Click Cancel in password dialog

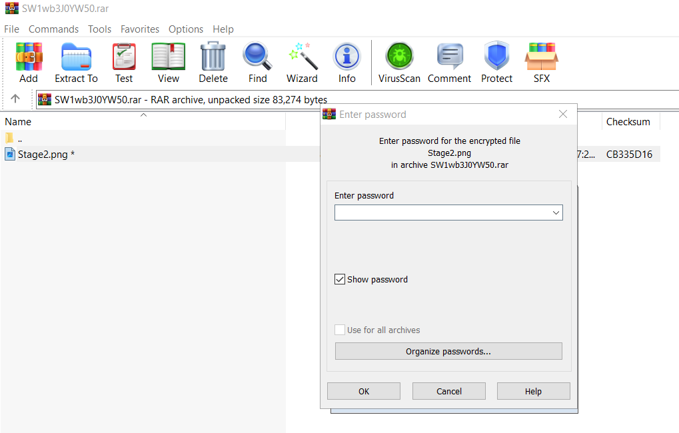pos(449,391)
